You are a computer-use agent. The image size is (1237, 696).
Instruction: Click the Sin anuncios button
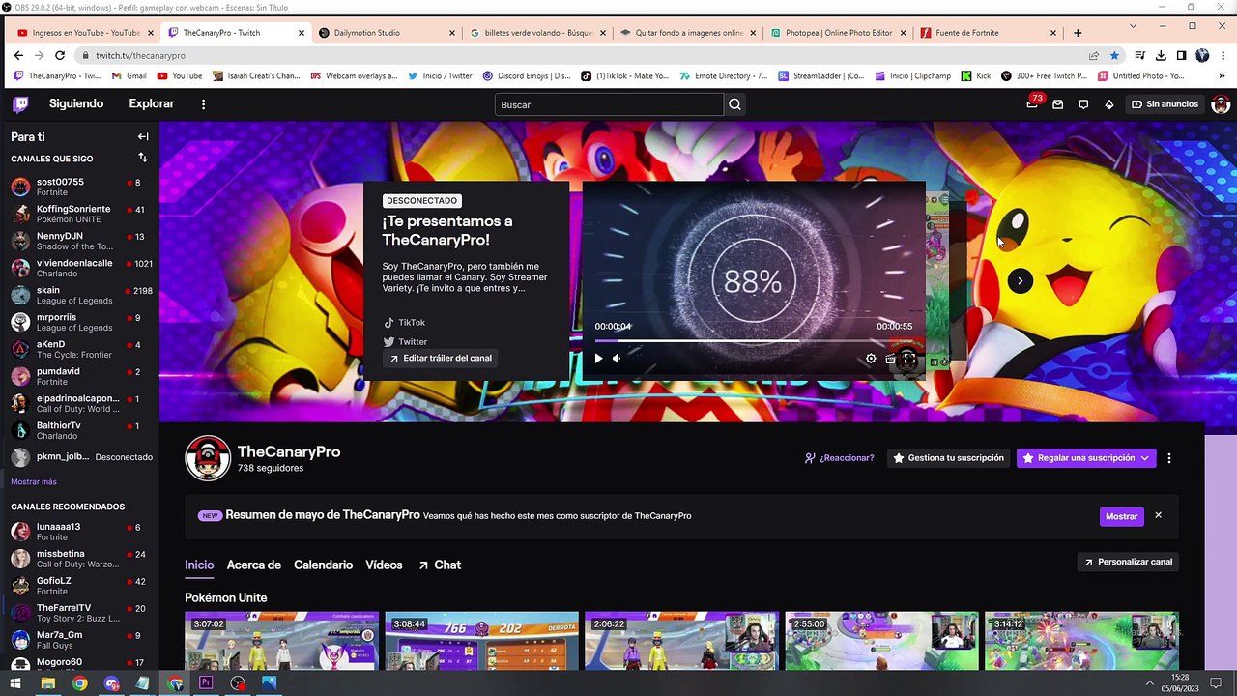[1165, 104]
